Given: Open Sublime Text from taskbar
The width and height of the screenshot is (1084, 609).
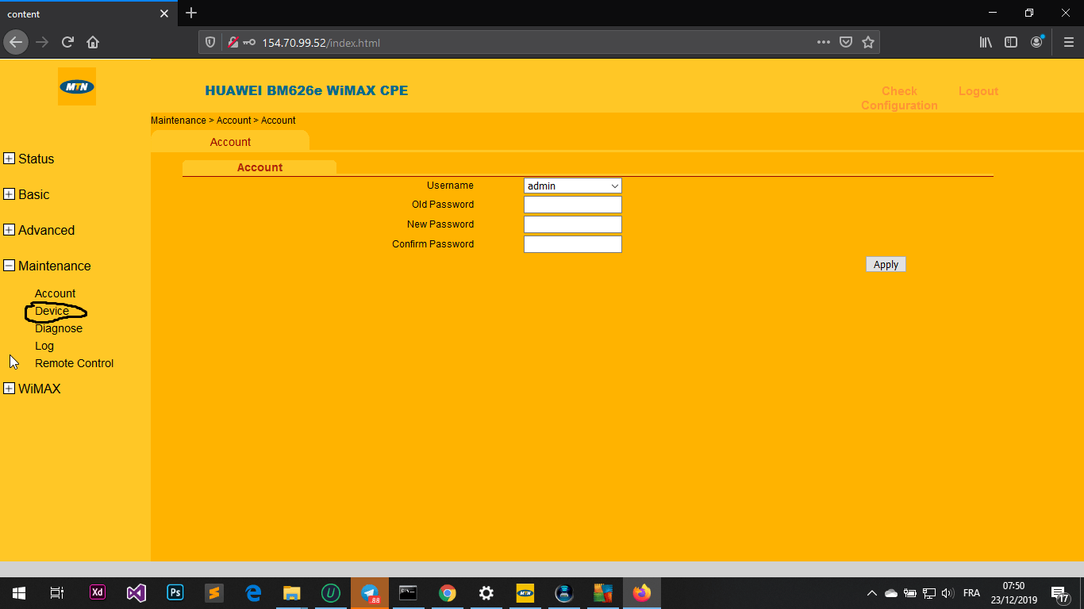Looking at the screenshot, I should pyautogui.click(x=213, y=593).
